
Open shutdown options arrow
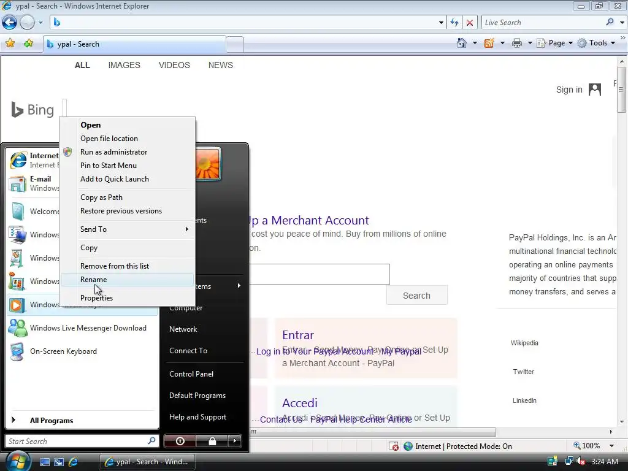click(x=235, y=441)
